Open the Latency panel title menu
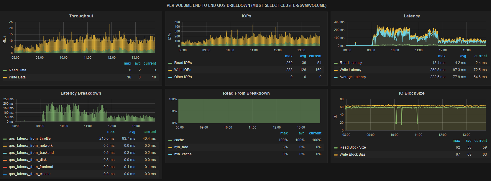 [x=412, y=16]
